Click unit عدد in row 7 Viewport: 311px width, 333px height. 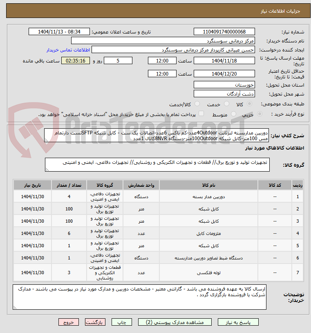(x=141, y=273)
